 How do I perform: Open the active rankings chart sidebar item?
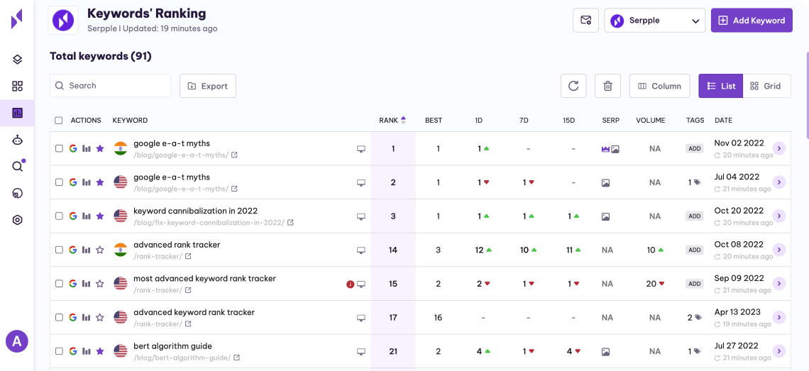17,113
